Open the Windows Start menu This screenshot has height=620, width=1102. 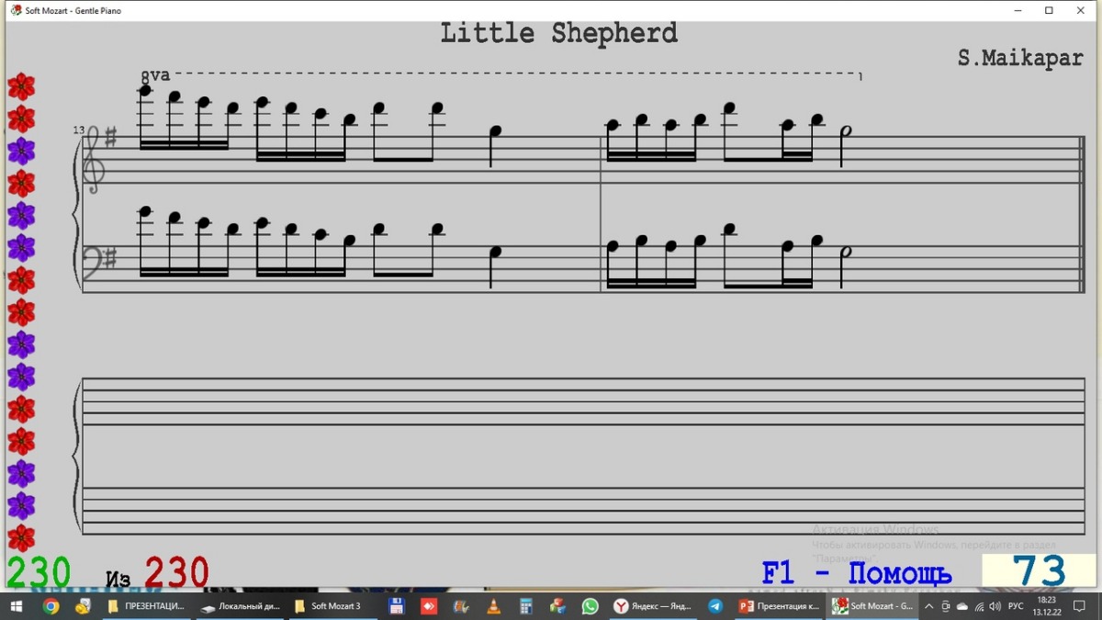click(16, 606)
